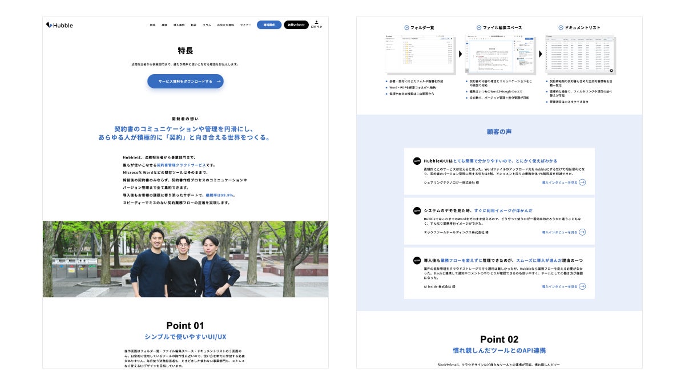Click the ドキュメントリスト column heading
685x385 pixels.
point(579,27)
